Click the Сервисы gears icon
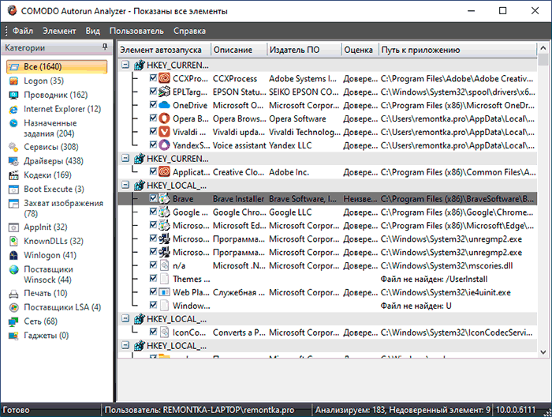This screenshot has height=417, width=552. tap(13, 147)
